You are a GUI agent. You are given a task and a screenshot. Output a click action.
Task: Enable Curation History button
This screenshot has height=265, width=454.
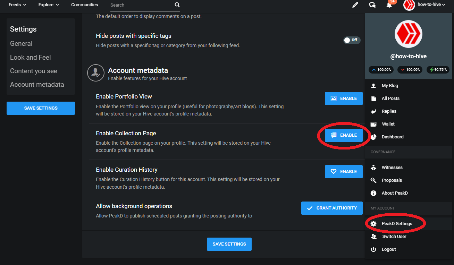[x=344, y=172]
